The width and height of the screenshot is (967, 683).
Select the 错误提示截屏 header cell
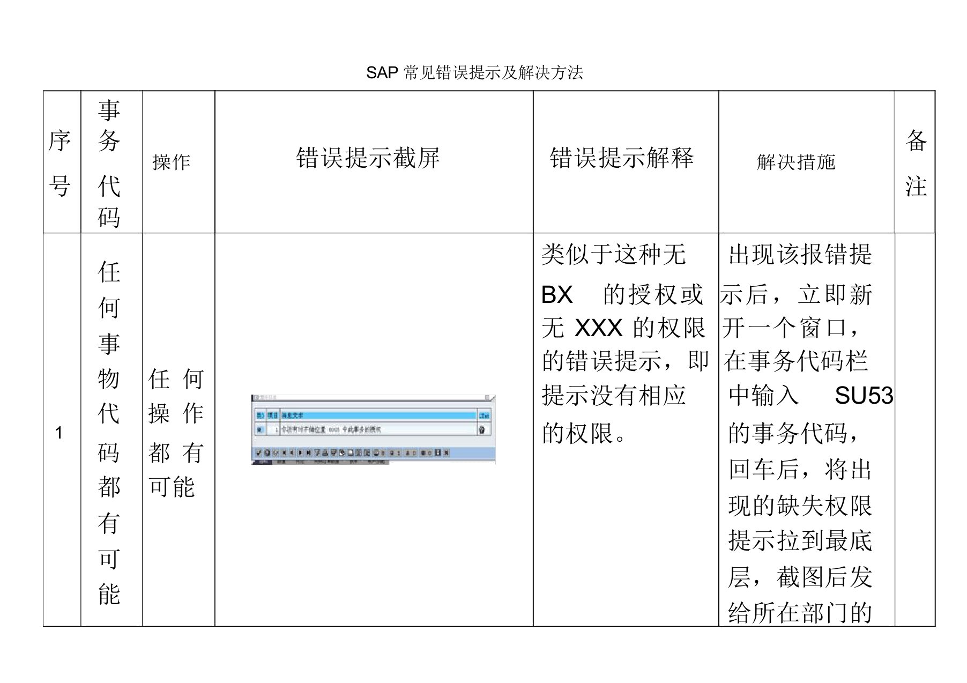tap(374, 162)
